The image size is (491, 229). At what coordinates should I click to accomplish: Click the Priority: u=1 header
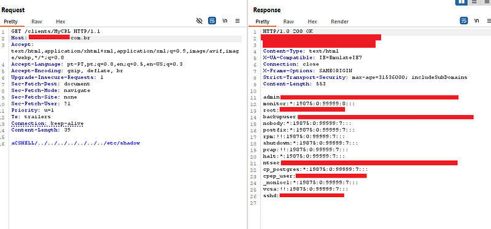tap(33, 110)
